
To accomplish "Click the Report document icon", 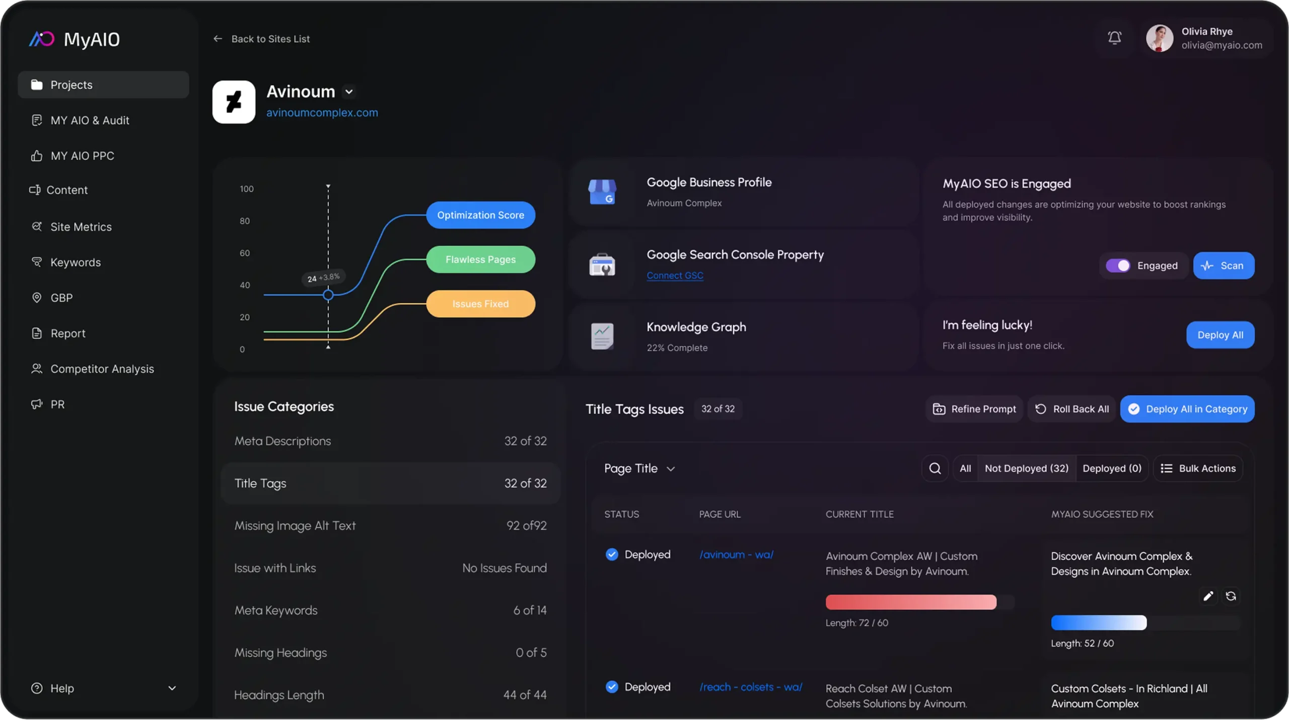I will pyautogui.click(x=36, y=333).
